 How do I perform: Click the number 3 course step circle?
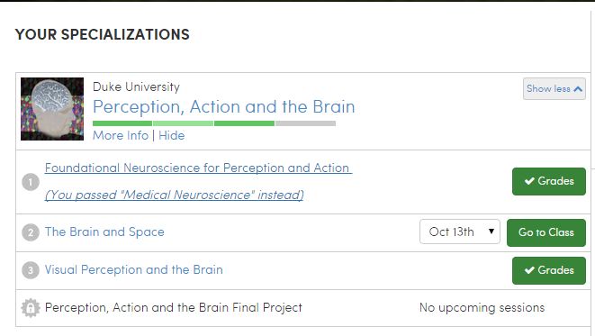[31, 270]
